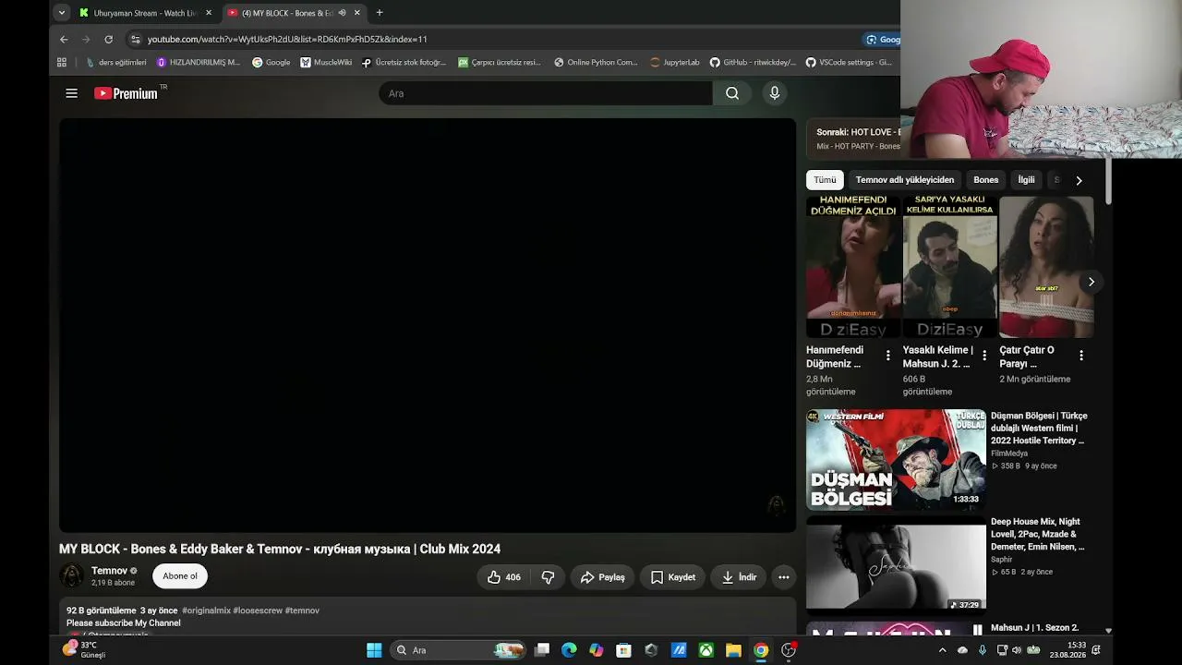The height and width of the screenshot is (665, 1182).
Task: Dislike the video with the thumbs-down button
Action: point(548,577)
